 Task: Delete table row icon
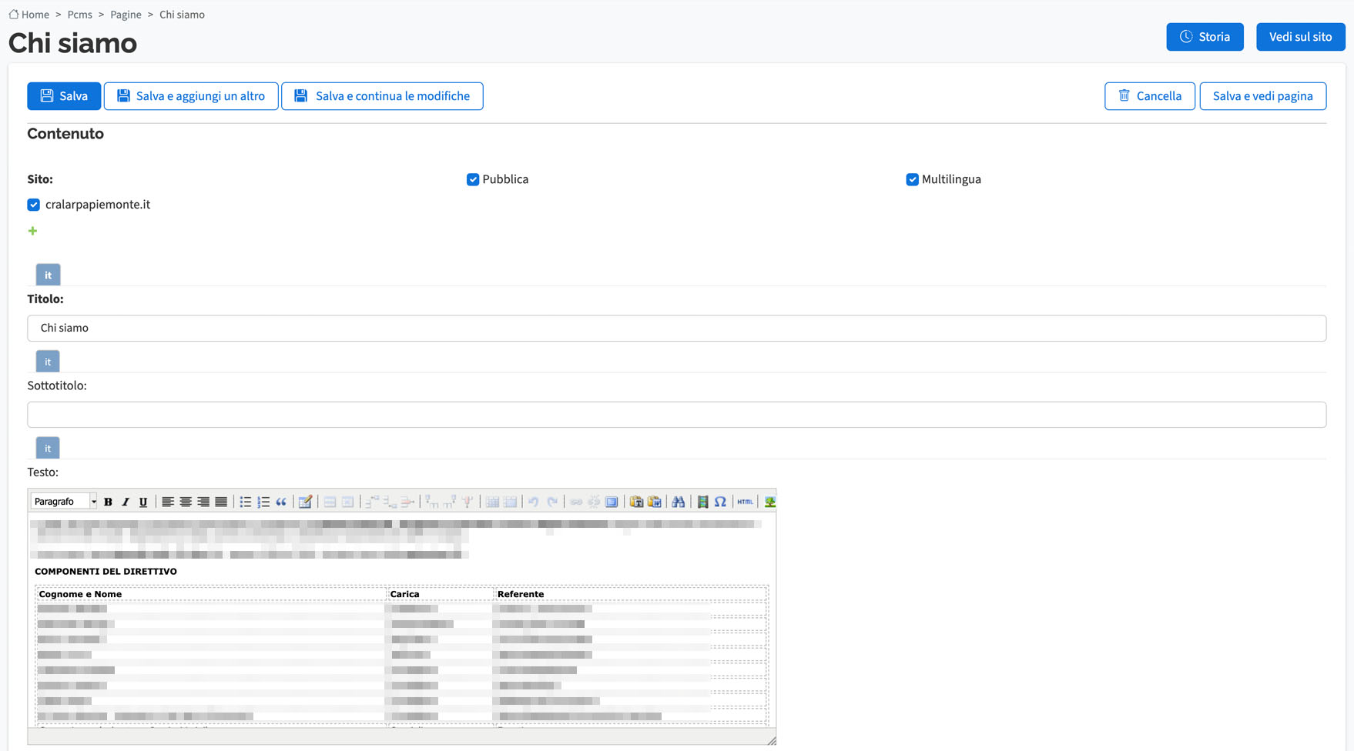(x=407, y=502)
